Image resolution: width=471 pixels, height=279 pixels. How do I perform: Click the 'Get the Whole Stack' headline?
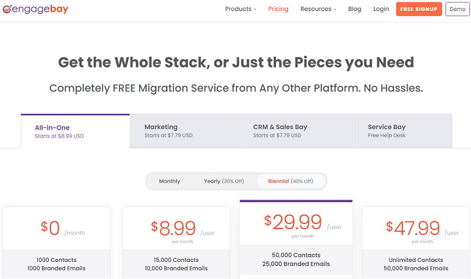pos(236,62)
